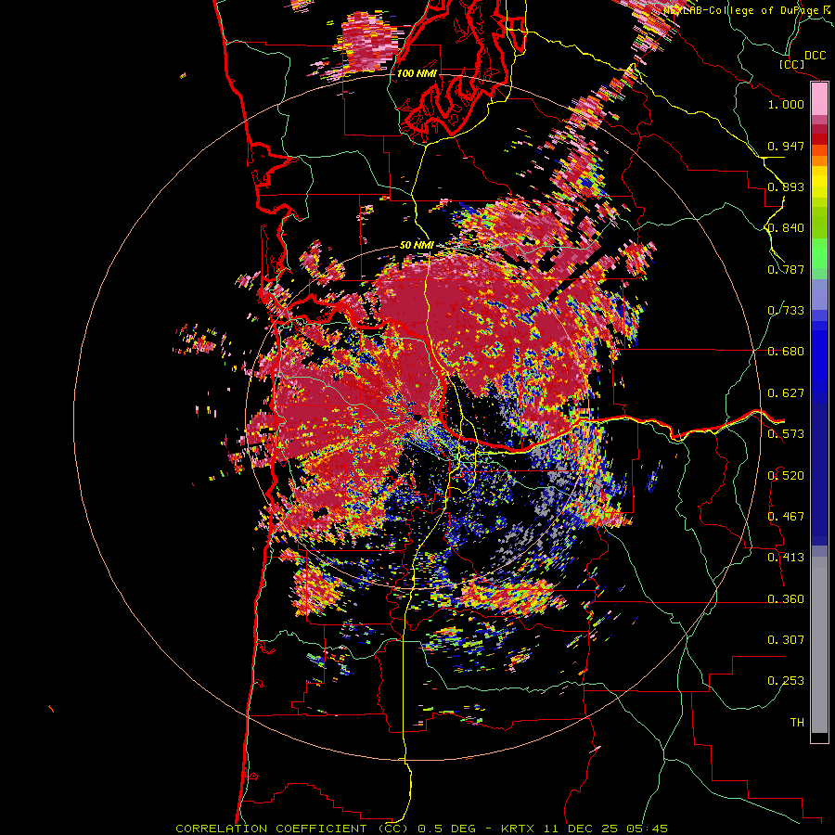The image size is (835, 835).
Task: Click the 0.307 legend value
Action: pos(786,640)
